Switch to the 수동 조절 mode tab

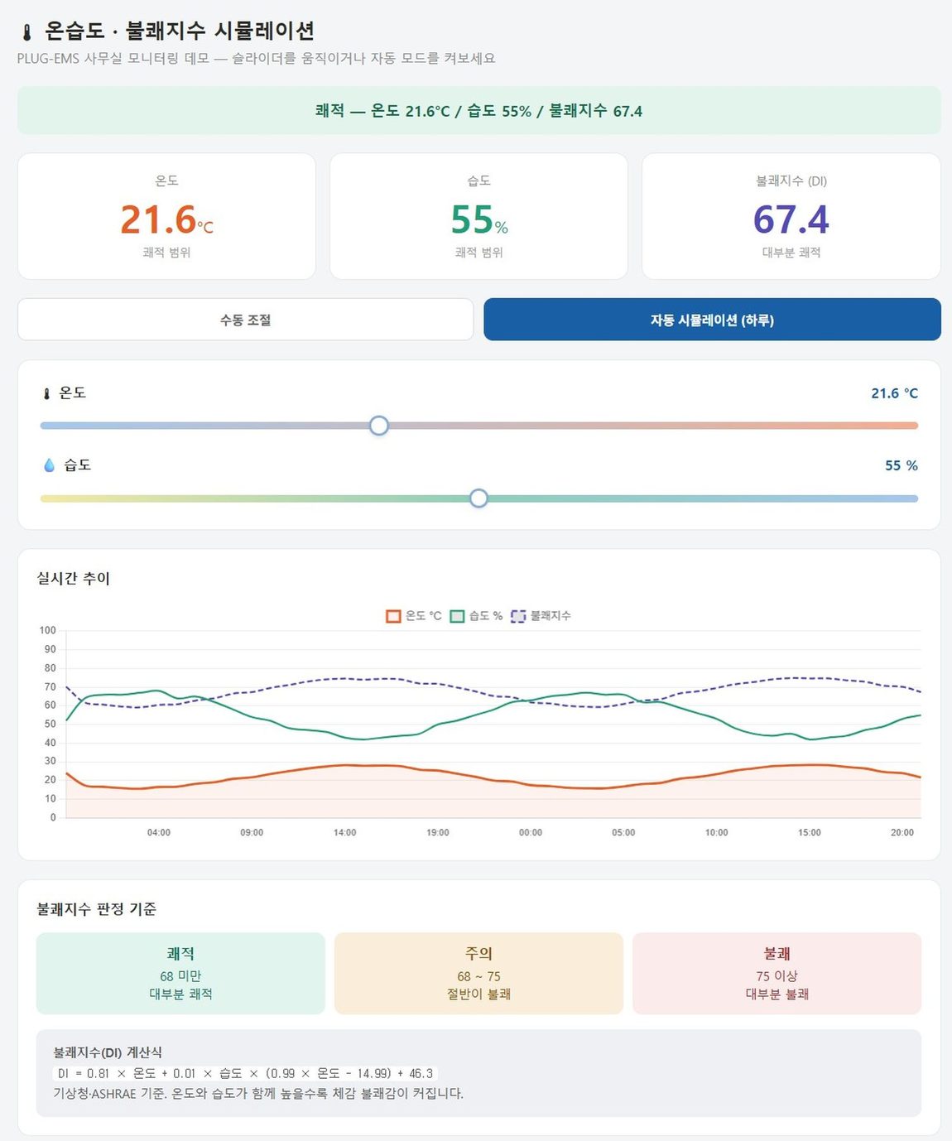click(x=245, y=320)
